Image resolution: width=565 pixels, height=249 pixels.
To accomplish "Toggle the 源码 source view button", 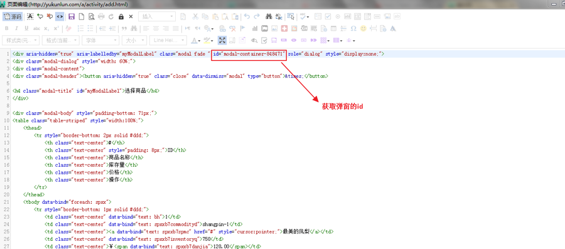I will (x=13, y=16).
